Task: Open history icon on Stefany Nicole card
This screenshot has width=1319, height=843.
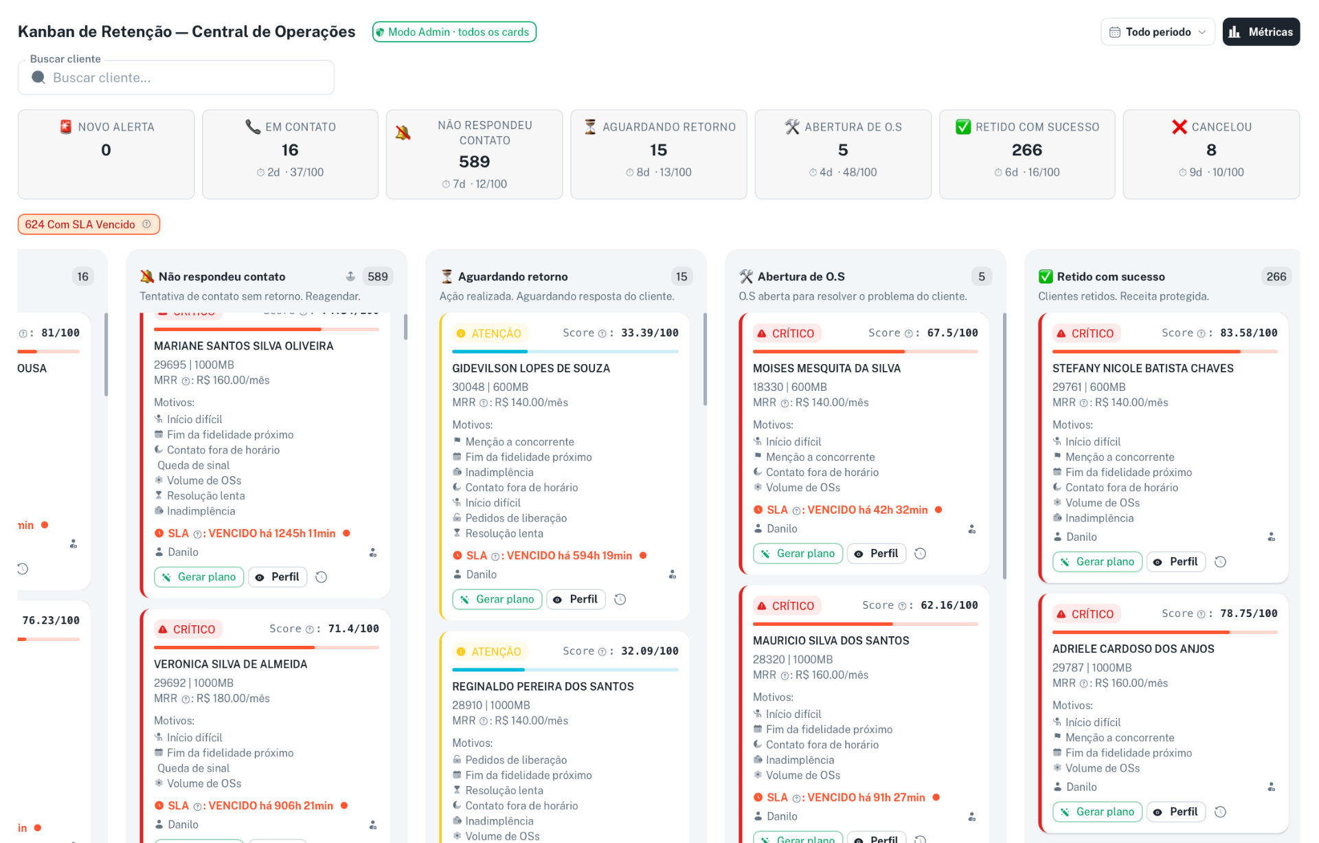Action: (1220, 562)
